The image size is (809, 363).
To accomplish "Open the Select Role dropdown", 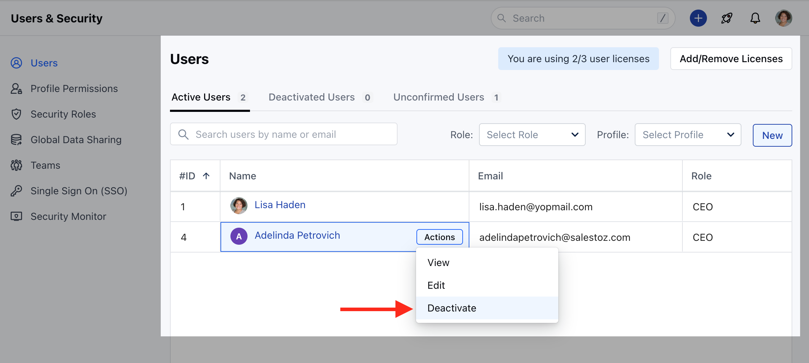I will (x=532, y=135).
